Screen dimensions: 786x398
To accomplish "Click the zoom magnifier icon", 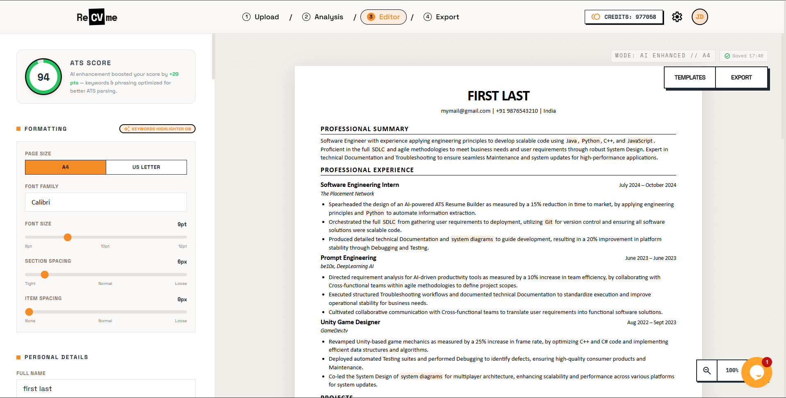I will pos(707,371).
